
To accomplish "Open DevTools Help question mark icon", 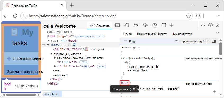I will 210,26.
